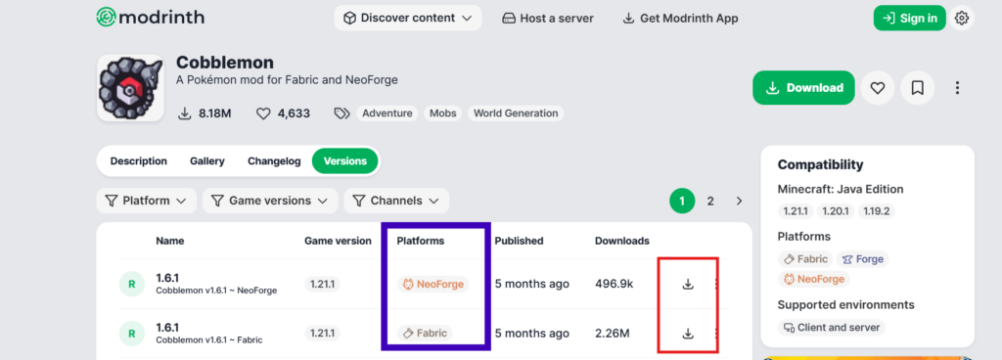Download the 1.6.1 Fabric version file
This screenshot has height=360, width=1002.
pyautogui.click(x=688, y=334)
